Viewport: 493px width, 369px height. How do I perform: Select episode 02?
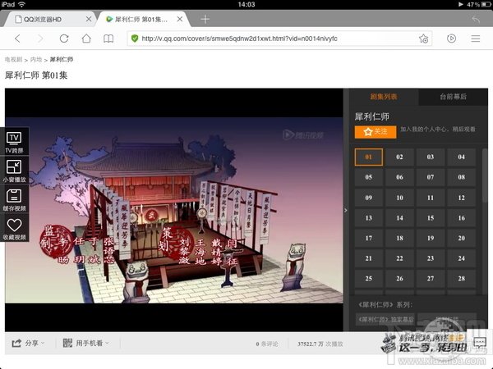[399, 157]
